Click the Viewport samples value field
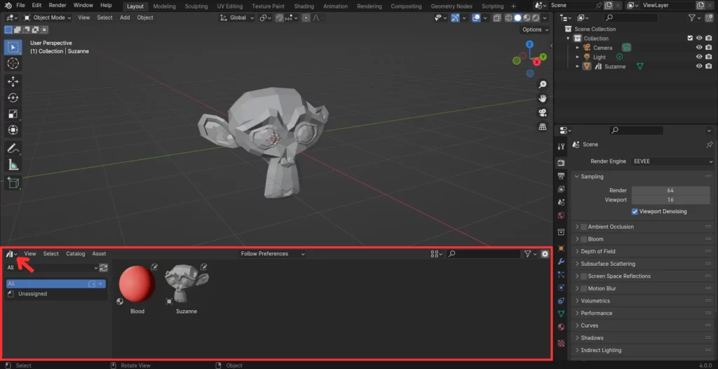718x369 pixels. [670, 200]
